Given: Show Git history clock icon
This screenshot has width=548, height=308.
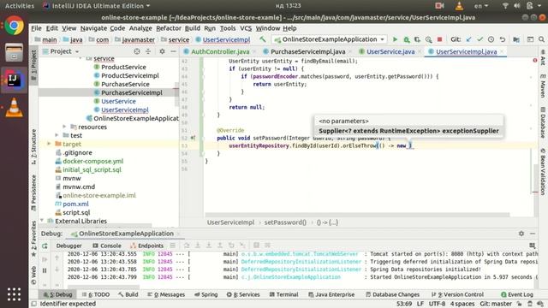Looking at the screenshot, I should pos(491,39).
